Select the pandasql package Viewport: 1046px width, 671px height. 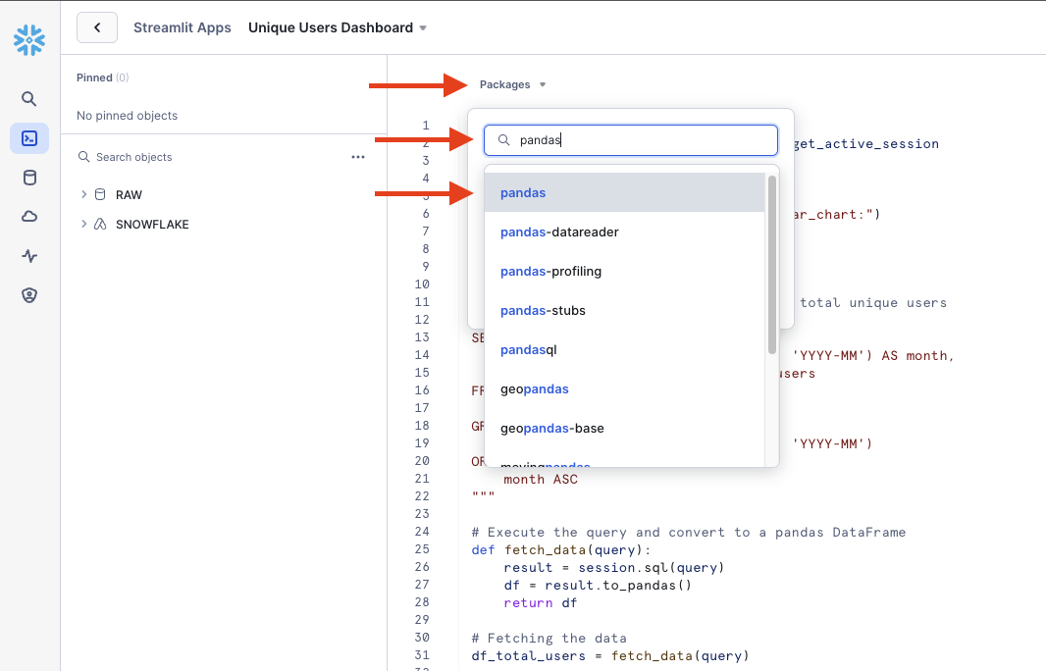click(624, 350)
